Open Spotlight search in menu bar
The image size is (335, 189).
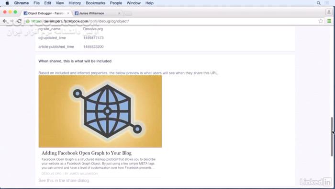point(319,3)
